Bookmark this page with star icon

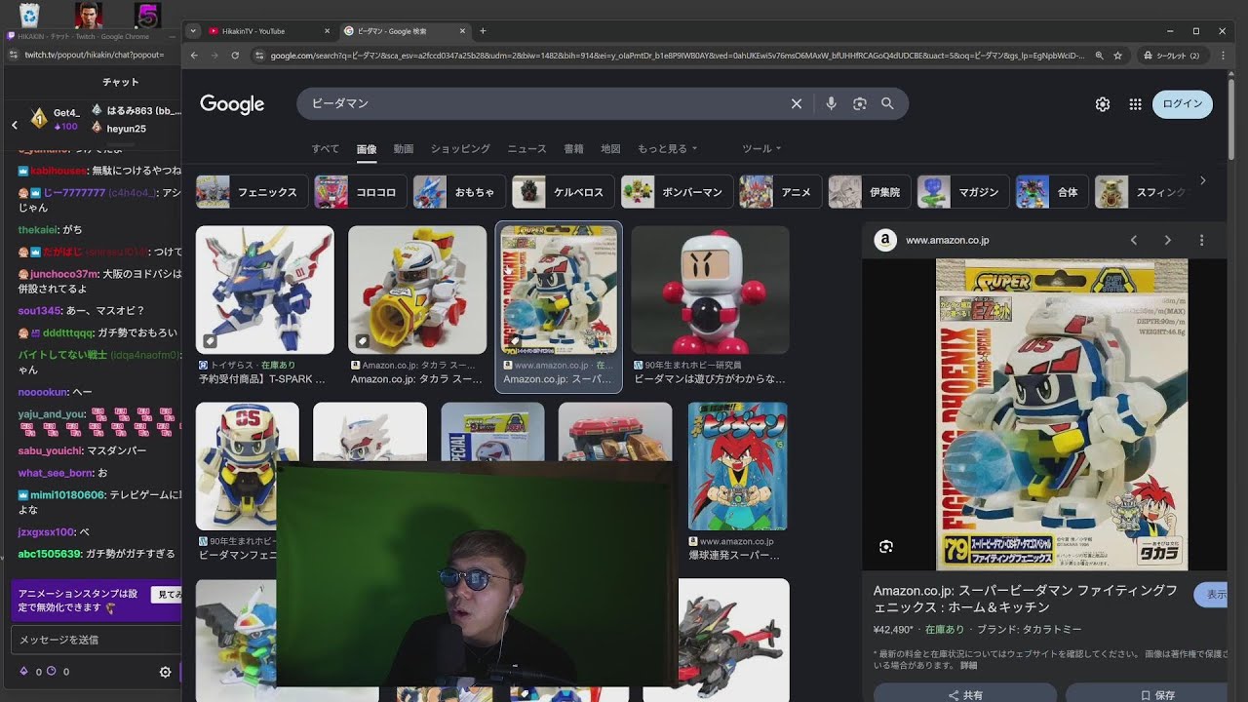point(1118,56)
